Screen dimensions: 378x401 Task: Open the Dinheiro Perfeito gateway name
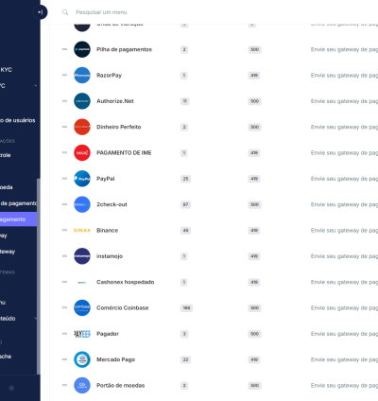pos(119,127)
